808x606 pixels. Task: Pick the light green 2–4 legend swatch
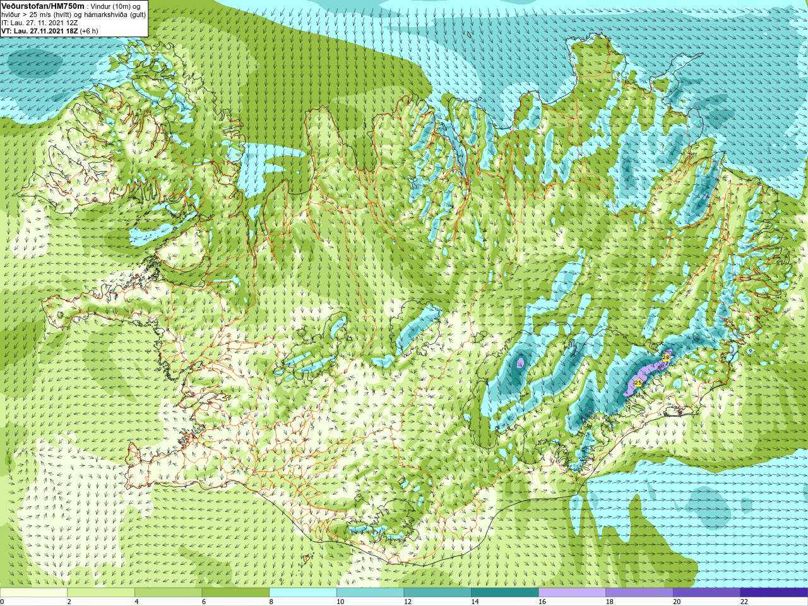(x=101, y=593)
